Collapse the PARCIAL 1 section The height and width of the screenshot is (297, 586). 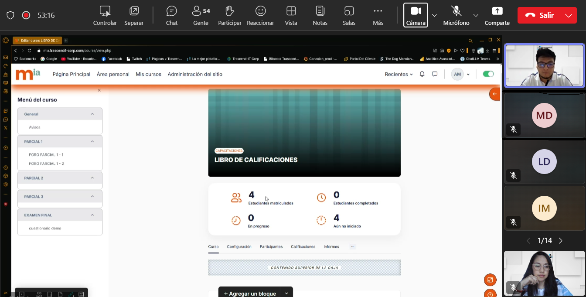pyautogui.click(x=92, y=141)
